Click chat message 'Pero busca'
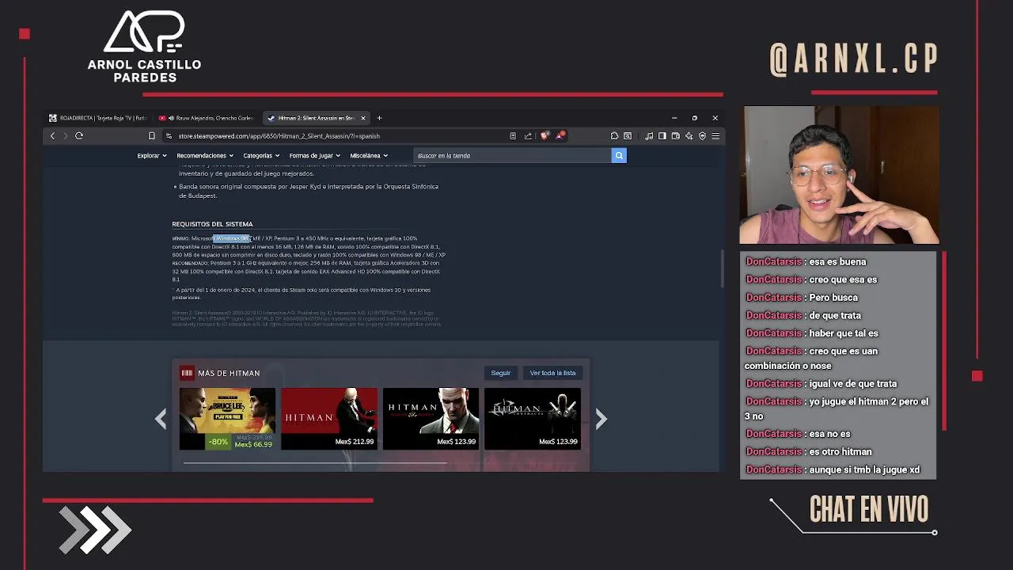This screenshot has width=1013, height=570. [x=833, y=298]
